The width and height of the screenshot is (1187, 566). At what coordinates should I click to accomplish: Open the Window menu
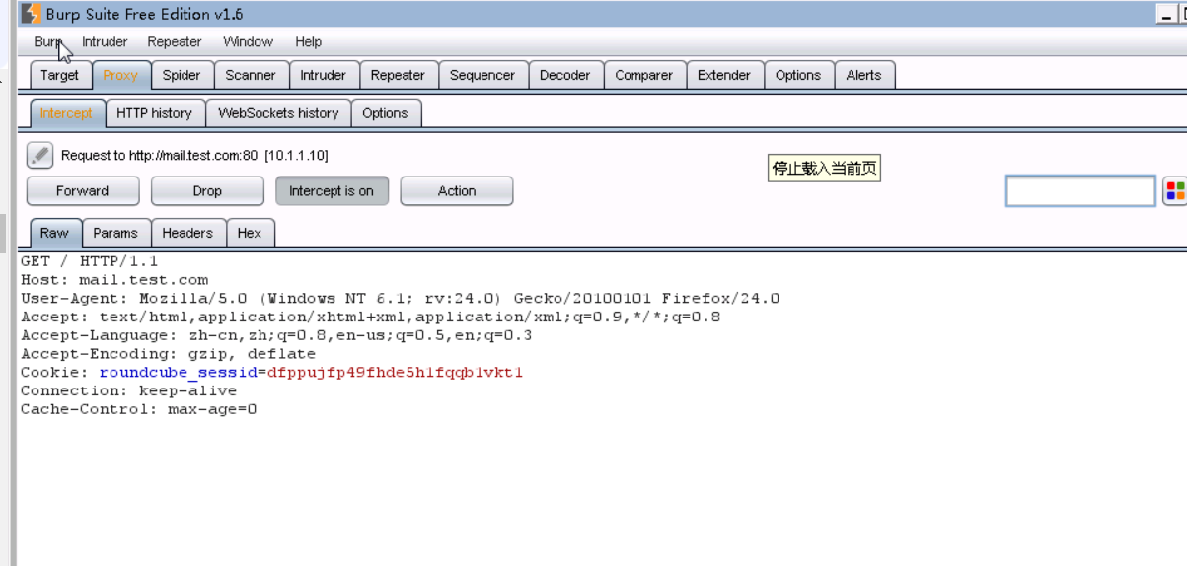[x=248, y=42]
